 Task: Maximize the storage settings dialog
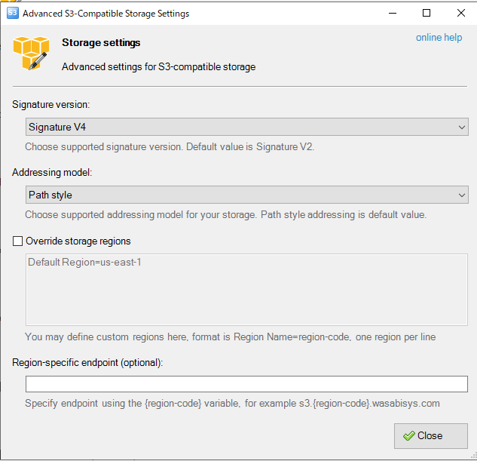(427, 13)
